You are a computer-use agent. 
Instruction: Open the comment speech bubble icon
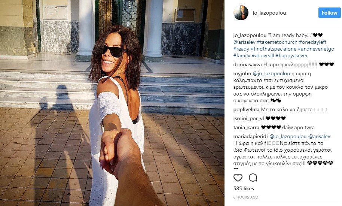click(253, 178)
